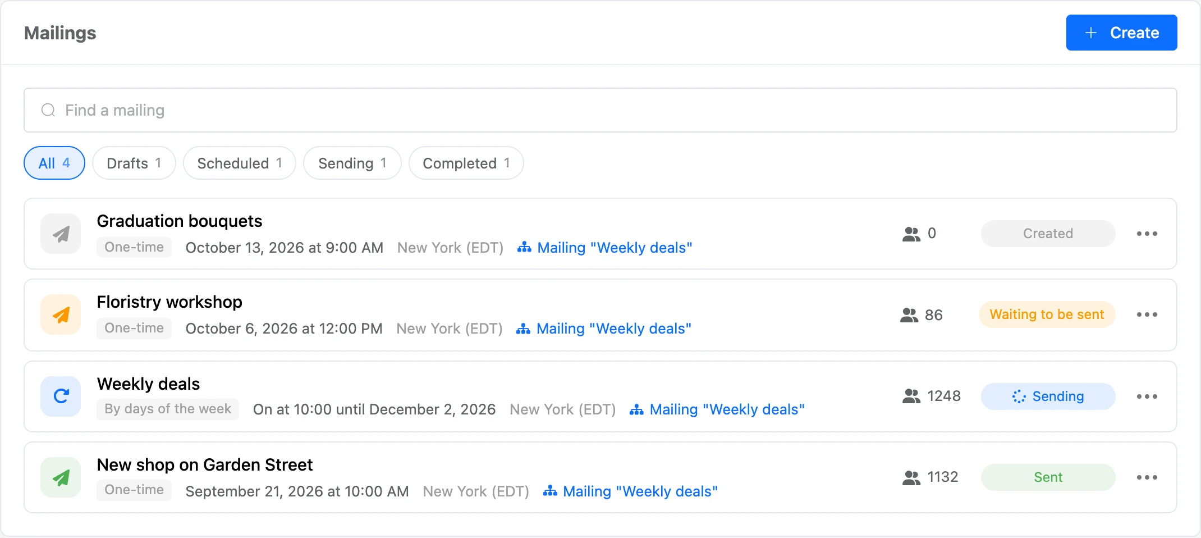This screenshot has width=1201, height=538.
Task: Click the plus icon on Create button
Action: point(1091,33)
